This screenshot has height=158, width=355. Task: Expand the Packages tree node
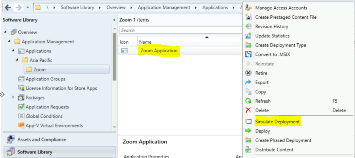14,98
